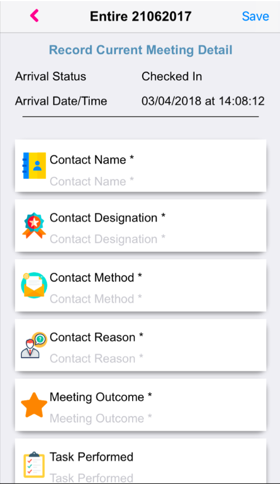This screenshot has width=280, height=484.
Task: Open the Contact Reason selection field
Action: pos(141,345)
